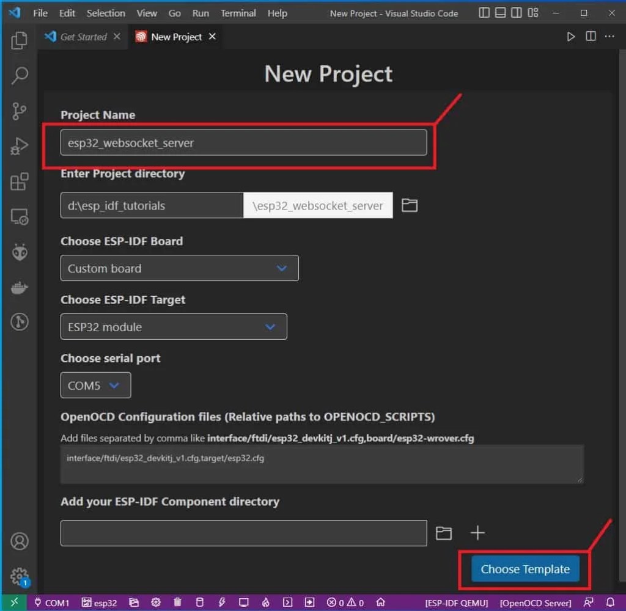
Task: Open the Extensions view in the activity bar
Action: pos(19,181)
